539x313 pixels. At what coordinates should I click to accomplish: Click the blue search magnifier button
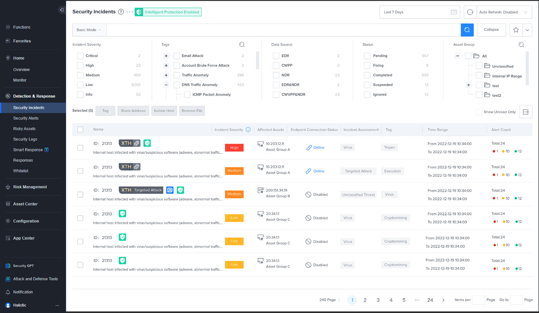467,30
